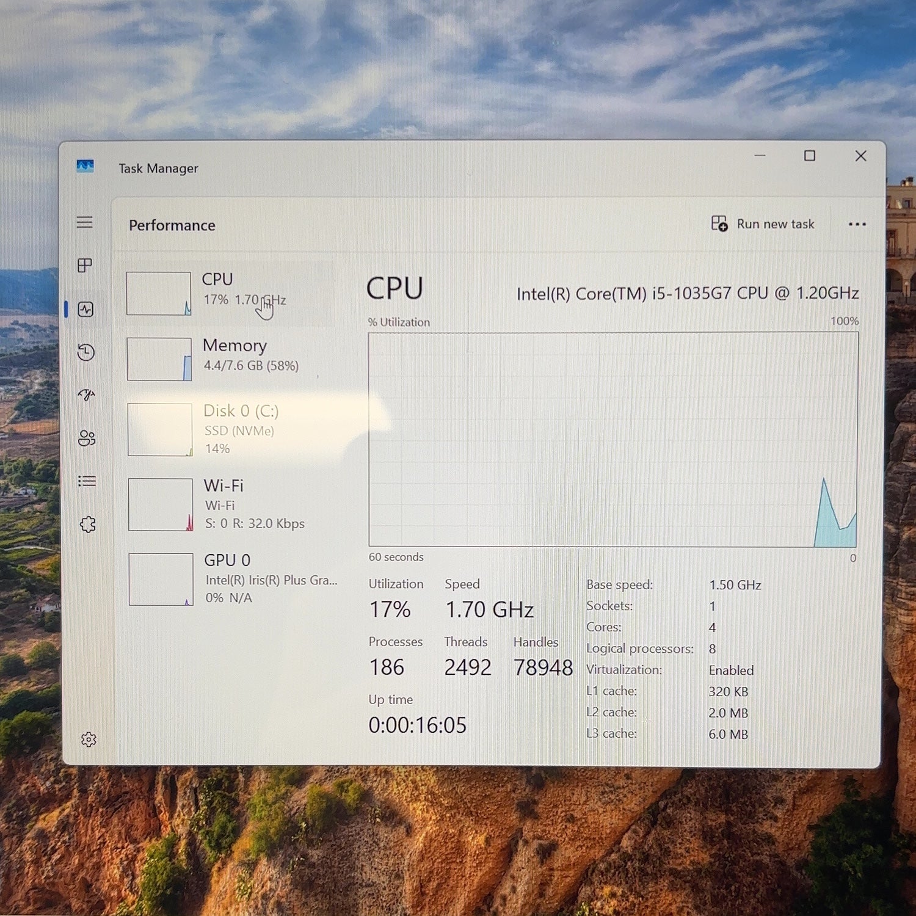The image size is (916, 916).
Task: Click the Wi-Fi mini graph thumbnail
Action: (161, 504)
